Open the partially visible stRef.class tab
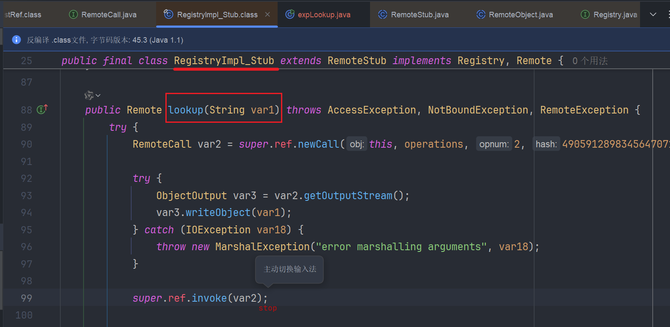Image resolution: width=670 pixels, height=327 pixels. click(23, 15)
